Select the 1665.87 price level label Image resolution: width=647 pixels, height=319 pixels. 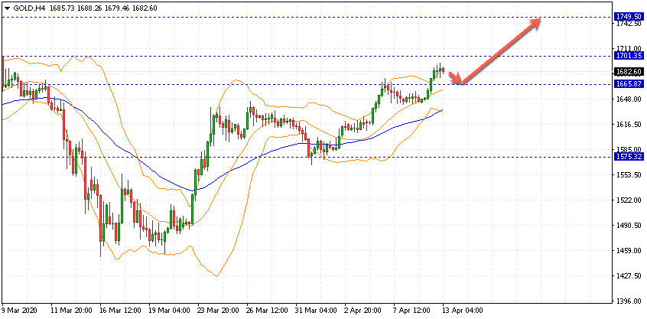tap(628, 84)
